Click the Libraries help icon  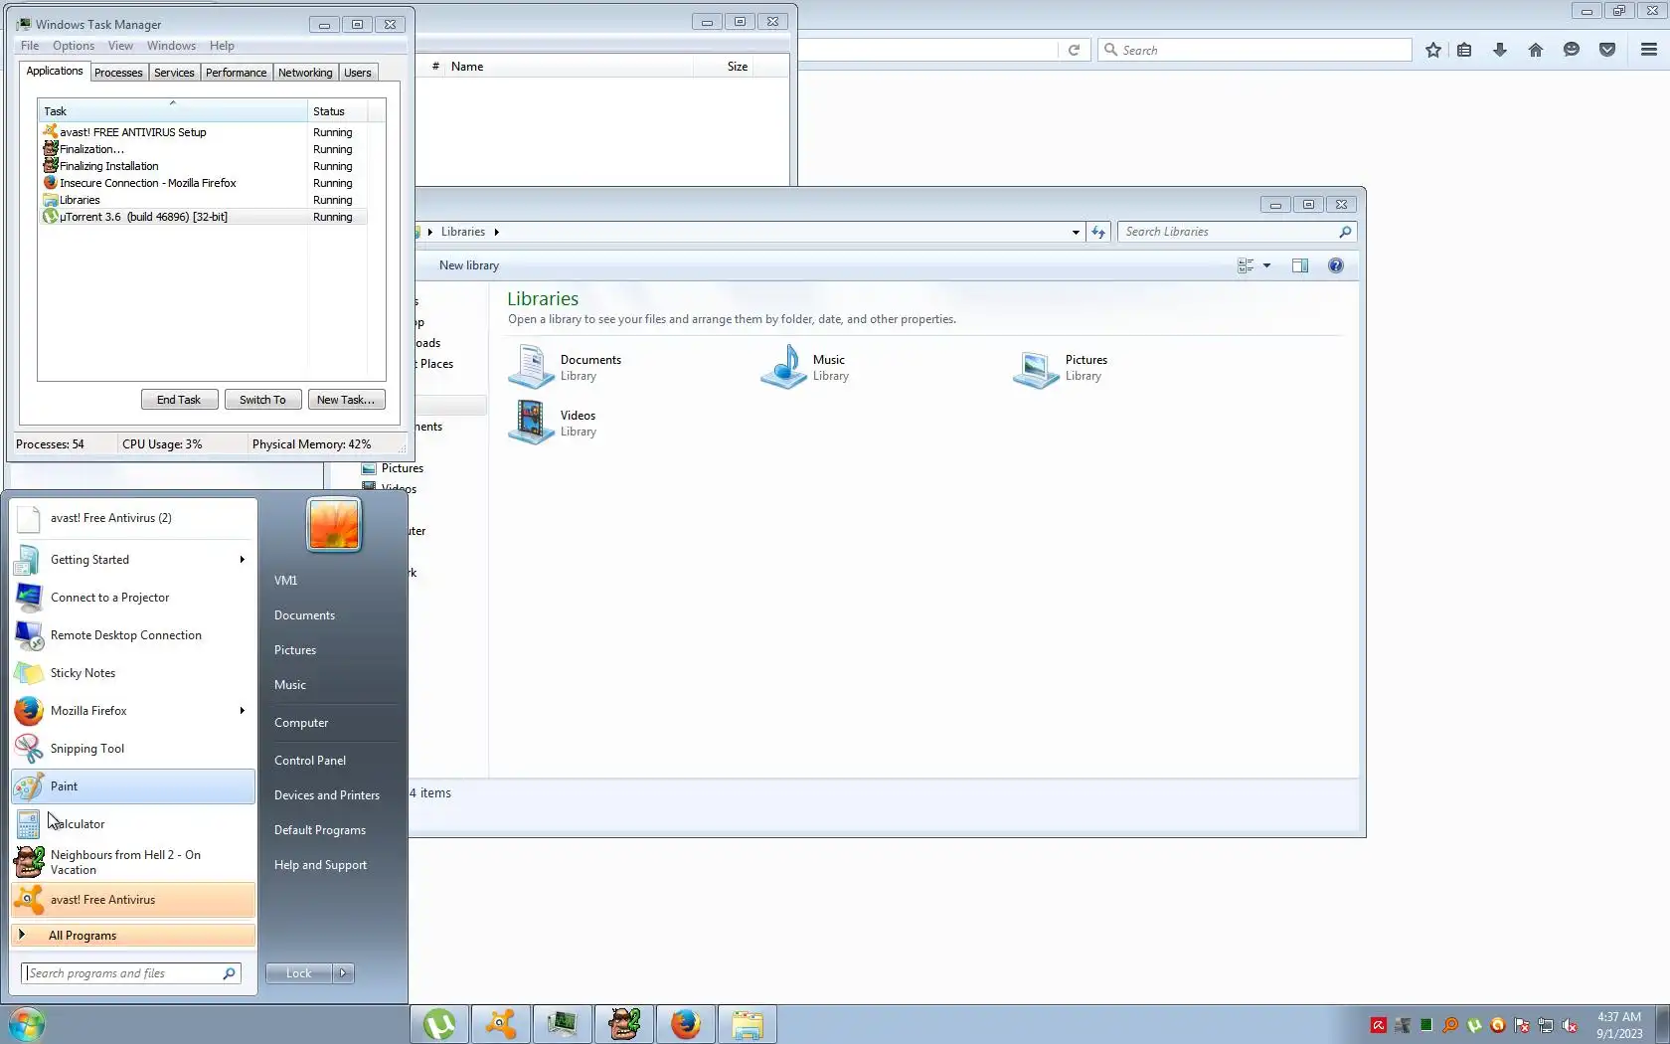point(1336,265)
